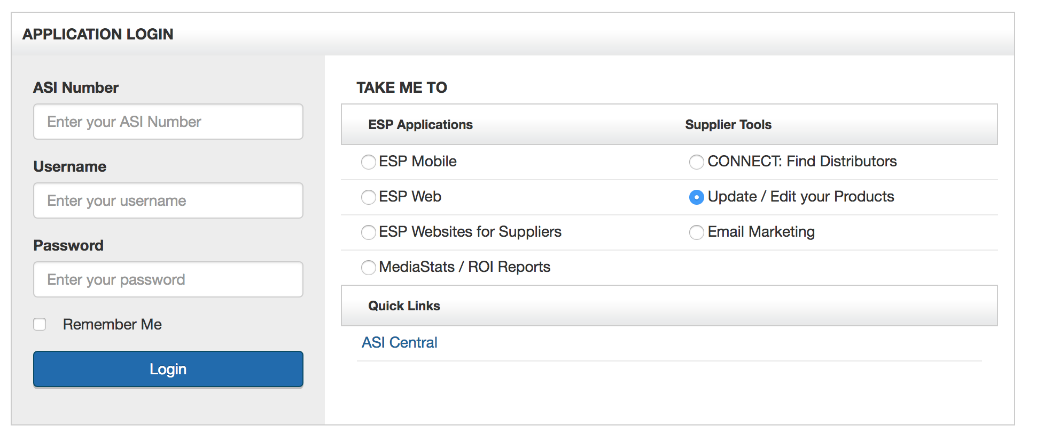Viewport: 1044px width, 434px height.
Task: Click the blue Login button
Action: pyautogui.click(x=168, y=369)
